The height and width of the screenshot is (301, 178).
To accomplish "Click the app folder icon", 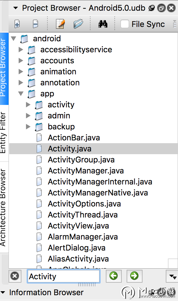I will coord(32,94).
